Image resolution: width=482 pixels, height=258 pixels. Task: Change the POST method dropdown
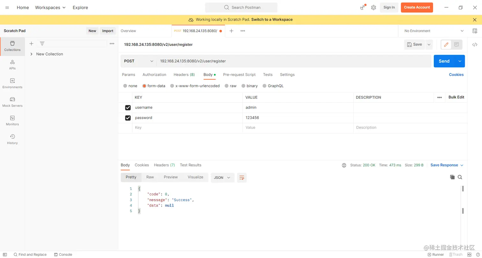click(139, 61)
